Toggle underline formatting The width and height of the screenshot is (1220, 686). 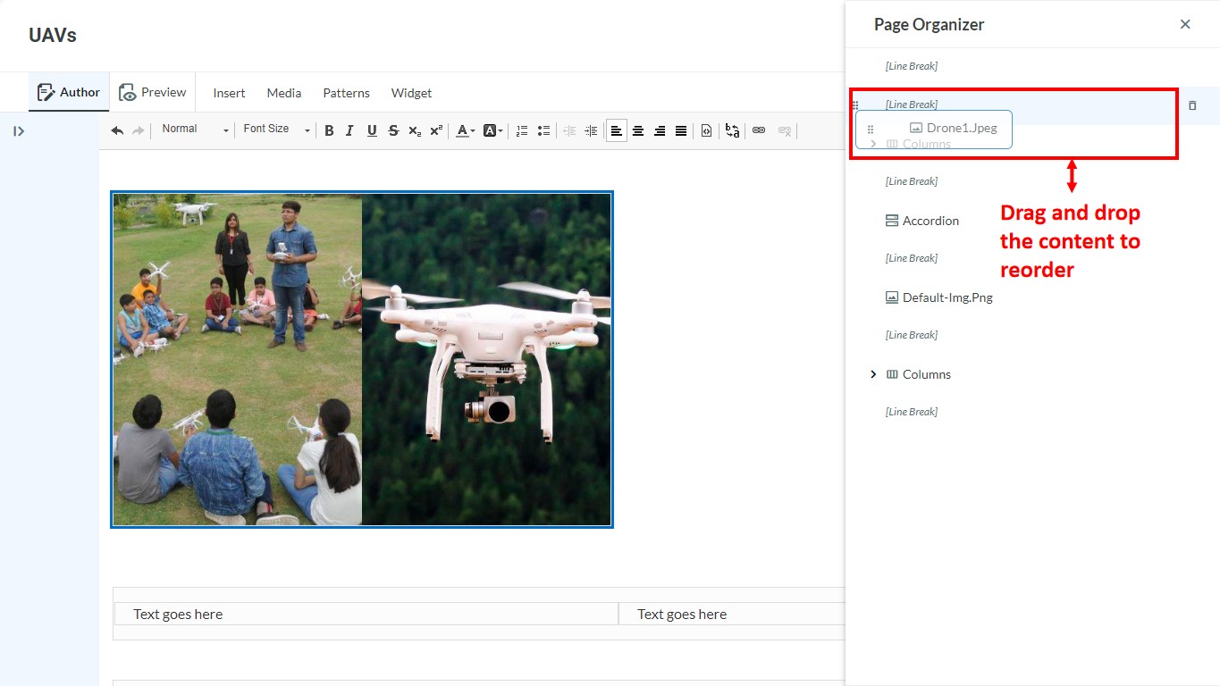tap(372, 130)
